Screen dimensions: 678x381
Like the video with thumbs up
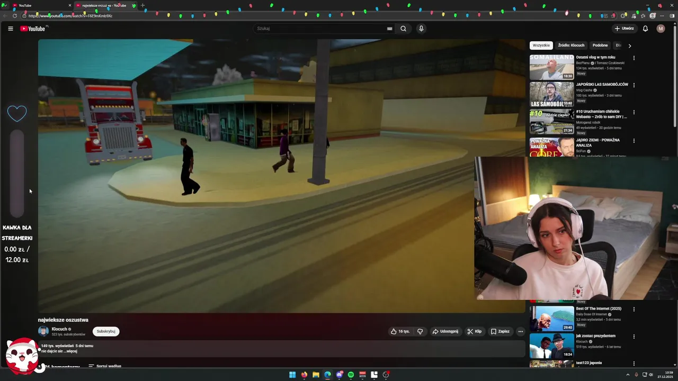(400, 331)
